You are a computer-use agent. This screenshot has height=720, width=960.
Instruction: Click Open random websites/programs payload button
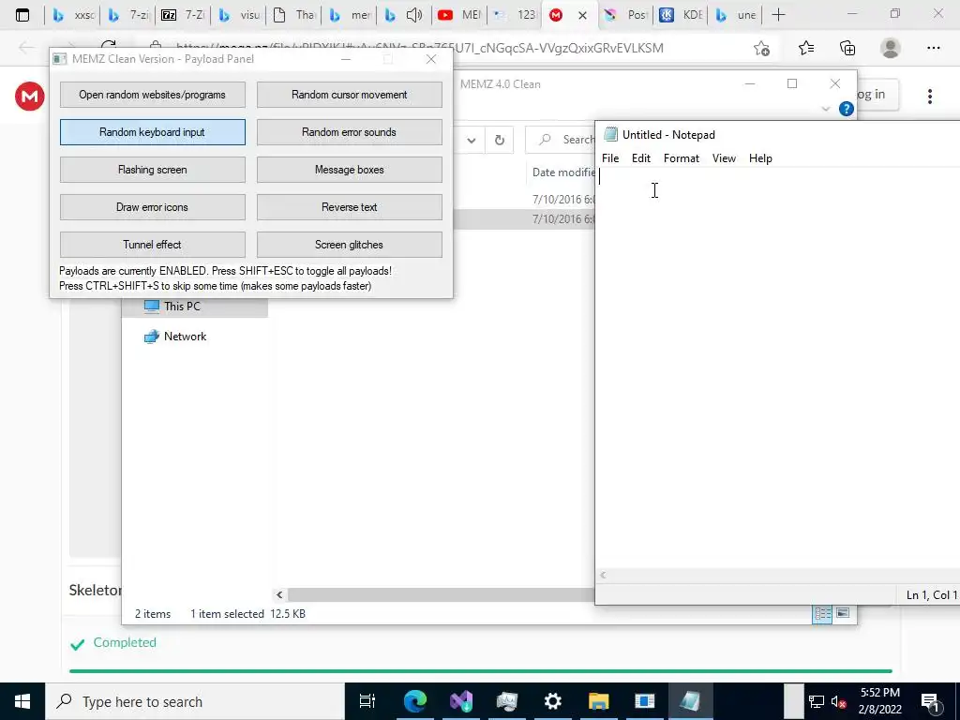coord(153,95)
